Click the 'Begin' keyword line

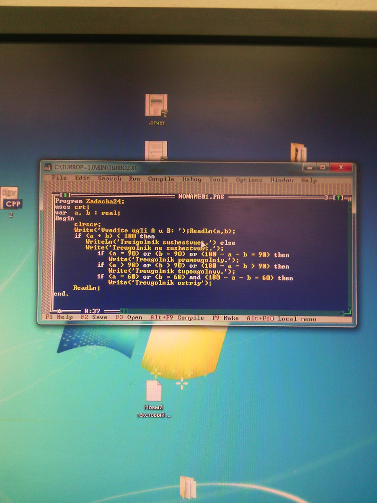(x=64, y=218)
